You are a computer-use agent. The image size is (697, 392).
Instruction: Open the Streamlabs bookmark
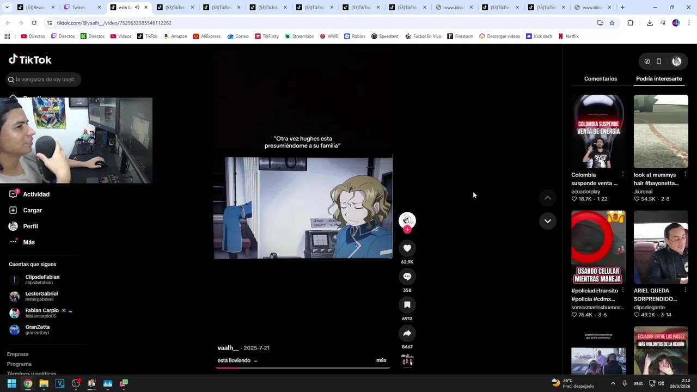point(299,36)
